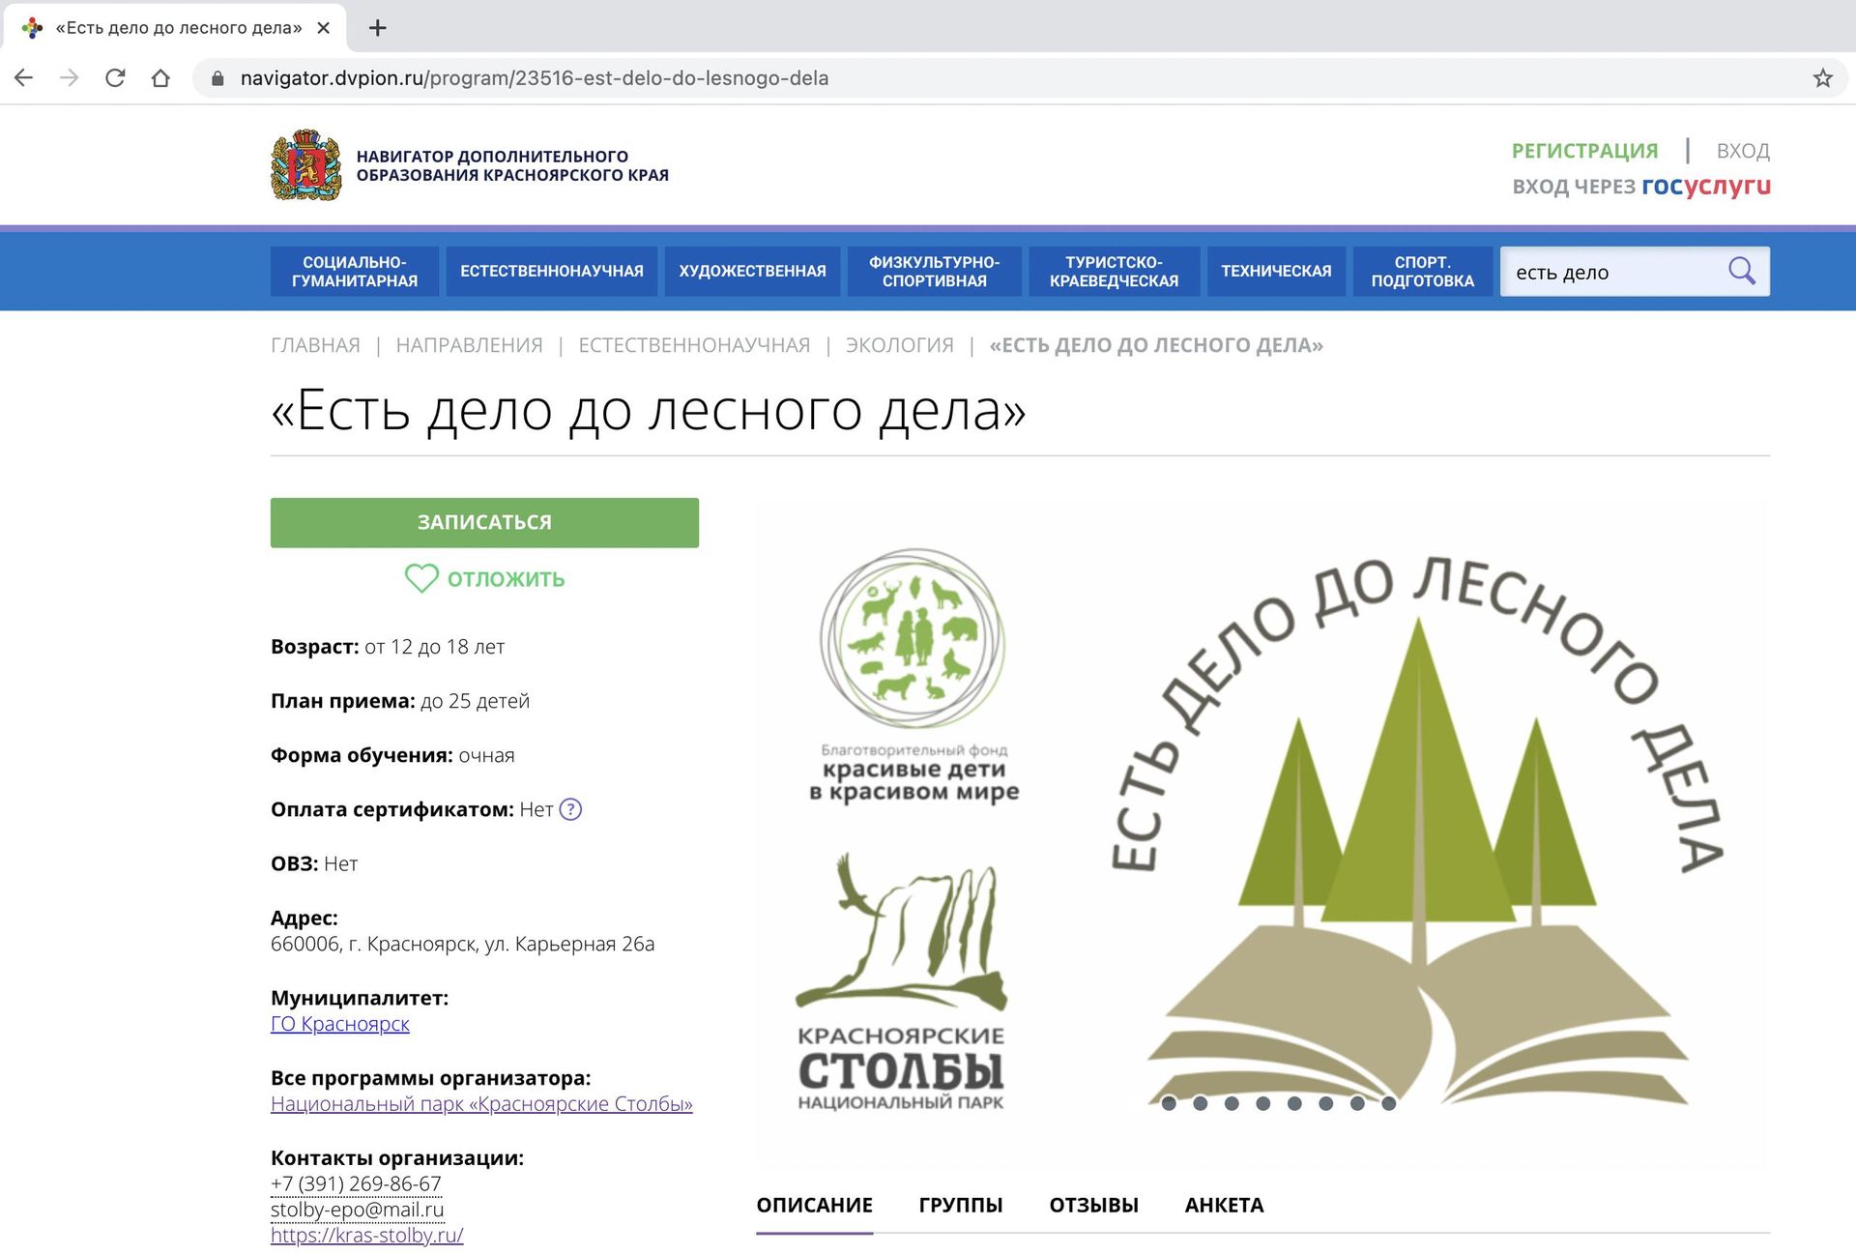1856x1255 pixels.
Task: Open the question mark help on Оплата сертификатом
Action: click(571, 809)
